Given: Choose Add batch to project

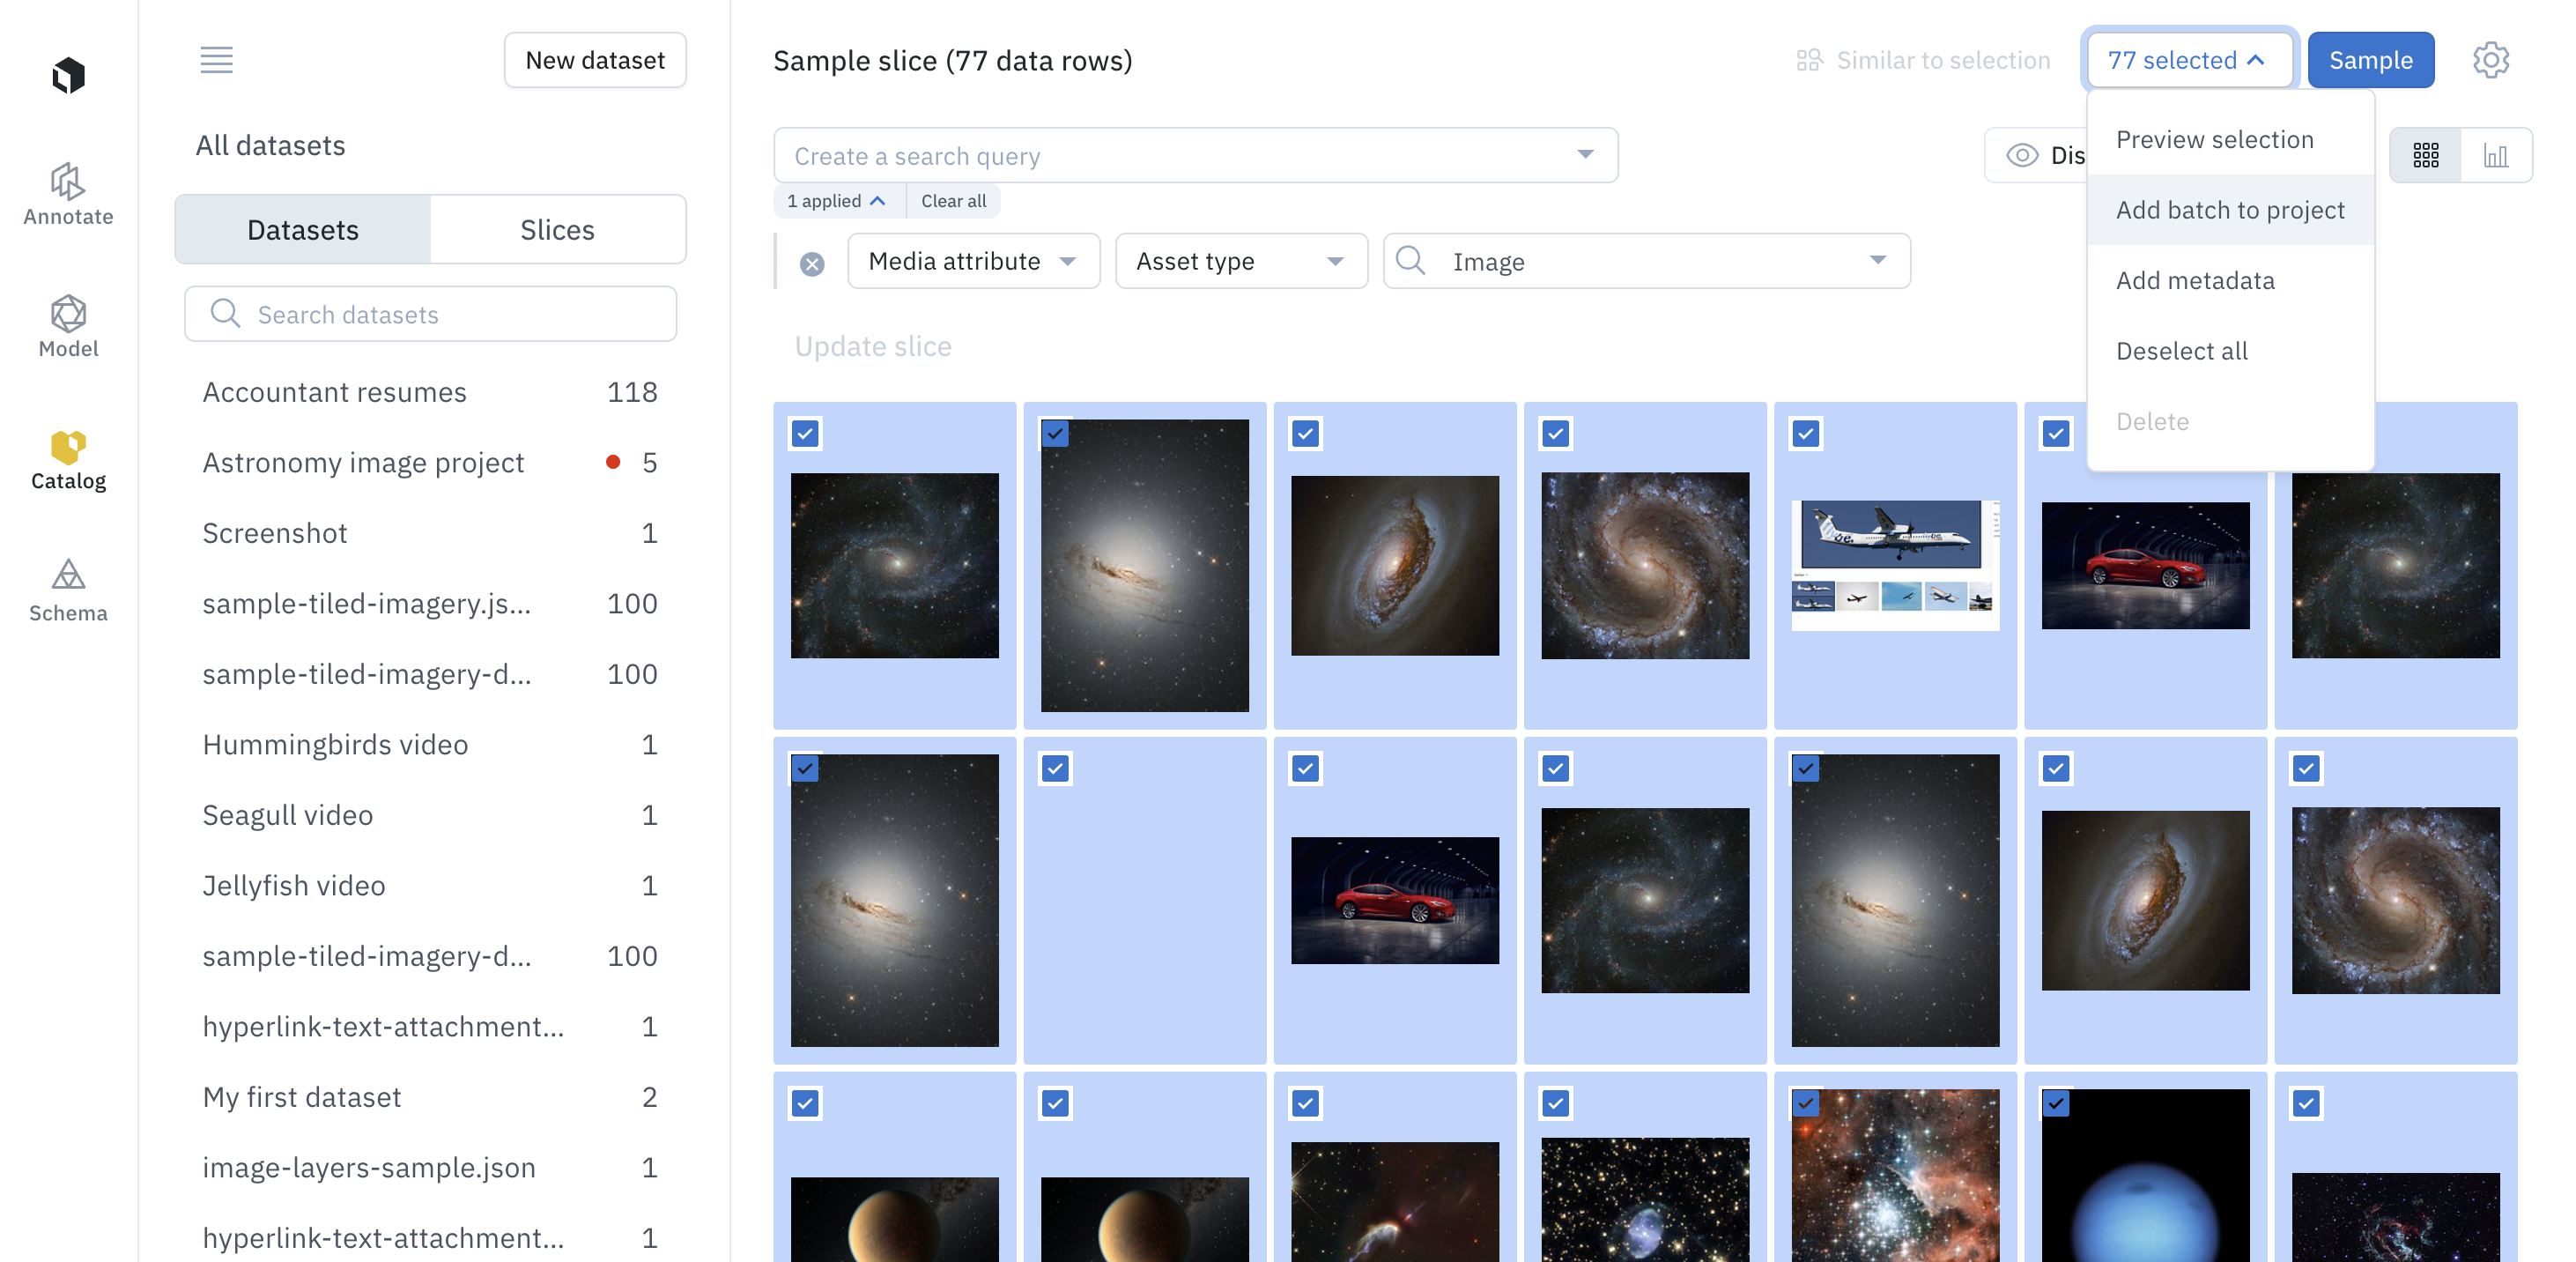Looking at the screenshot, I should tap(2229, 210).
